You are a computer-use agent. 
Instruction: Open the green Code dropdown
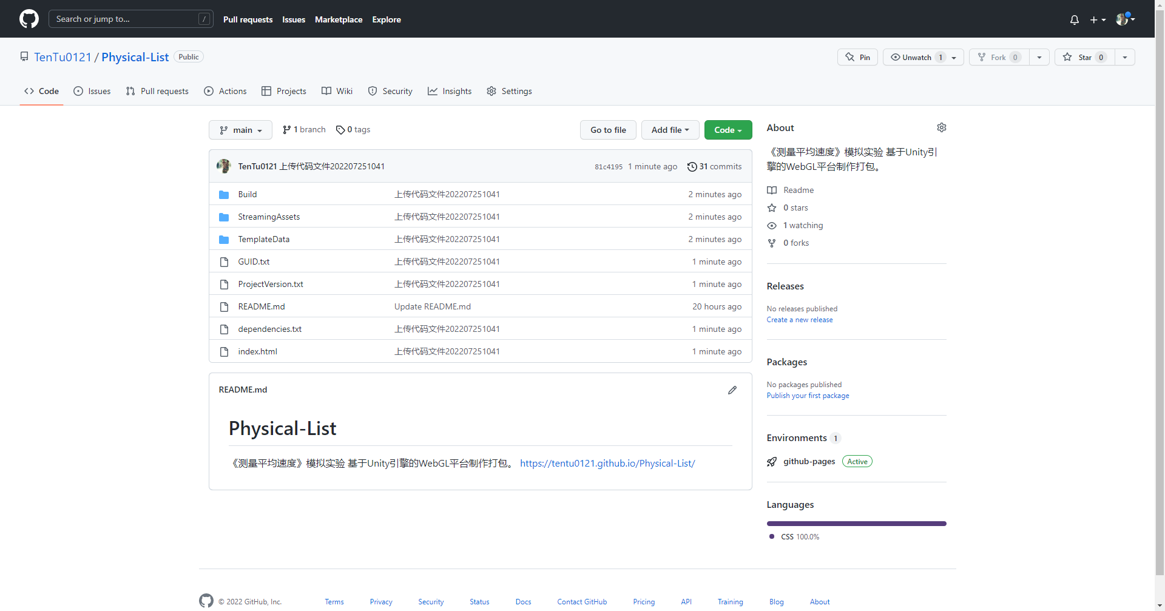728,130
